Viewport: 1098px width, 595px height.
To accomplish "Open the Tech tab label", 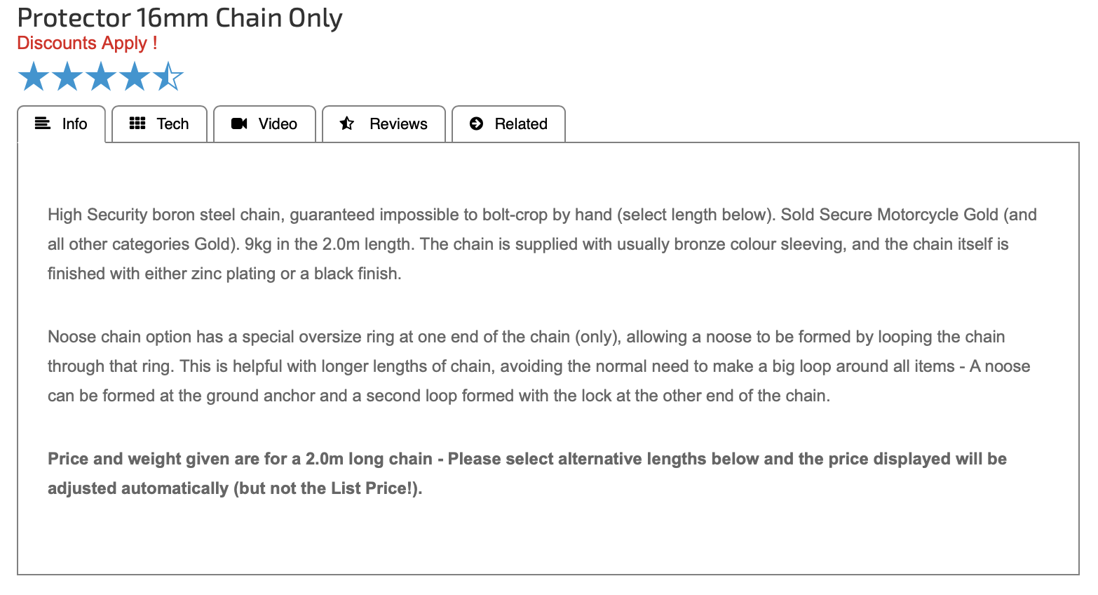I will (172, 124).
